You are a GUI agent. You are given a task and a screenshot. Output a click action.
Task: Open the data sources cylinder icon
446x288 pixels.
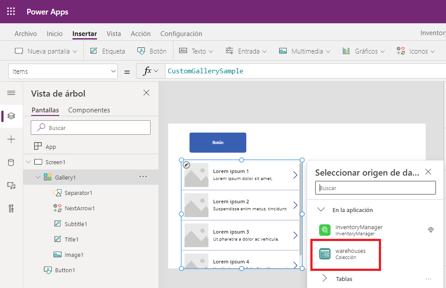coord(11,162)
